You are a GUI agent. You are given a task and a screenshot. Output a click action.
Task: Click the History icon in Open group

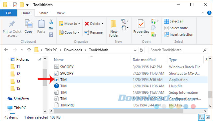tap(153, 35)
